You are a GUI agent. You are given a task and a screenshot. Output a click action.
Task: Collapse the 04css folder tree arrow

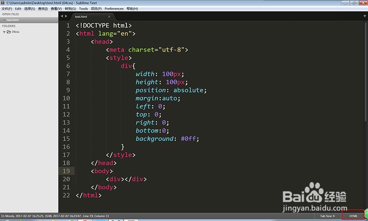[x=4, y=32]
